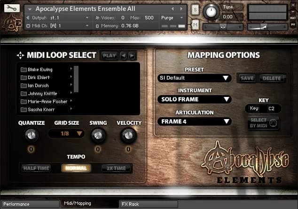298x209 pixels.
Task: Expand the instrument header dropdown arrow
Action: pyautogui.click(x=30, y=9)
